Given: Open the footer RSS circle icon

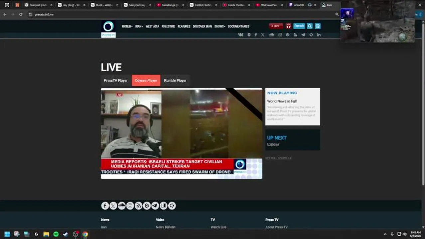Looking at the screenshot, I should 138,206.
